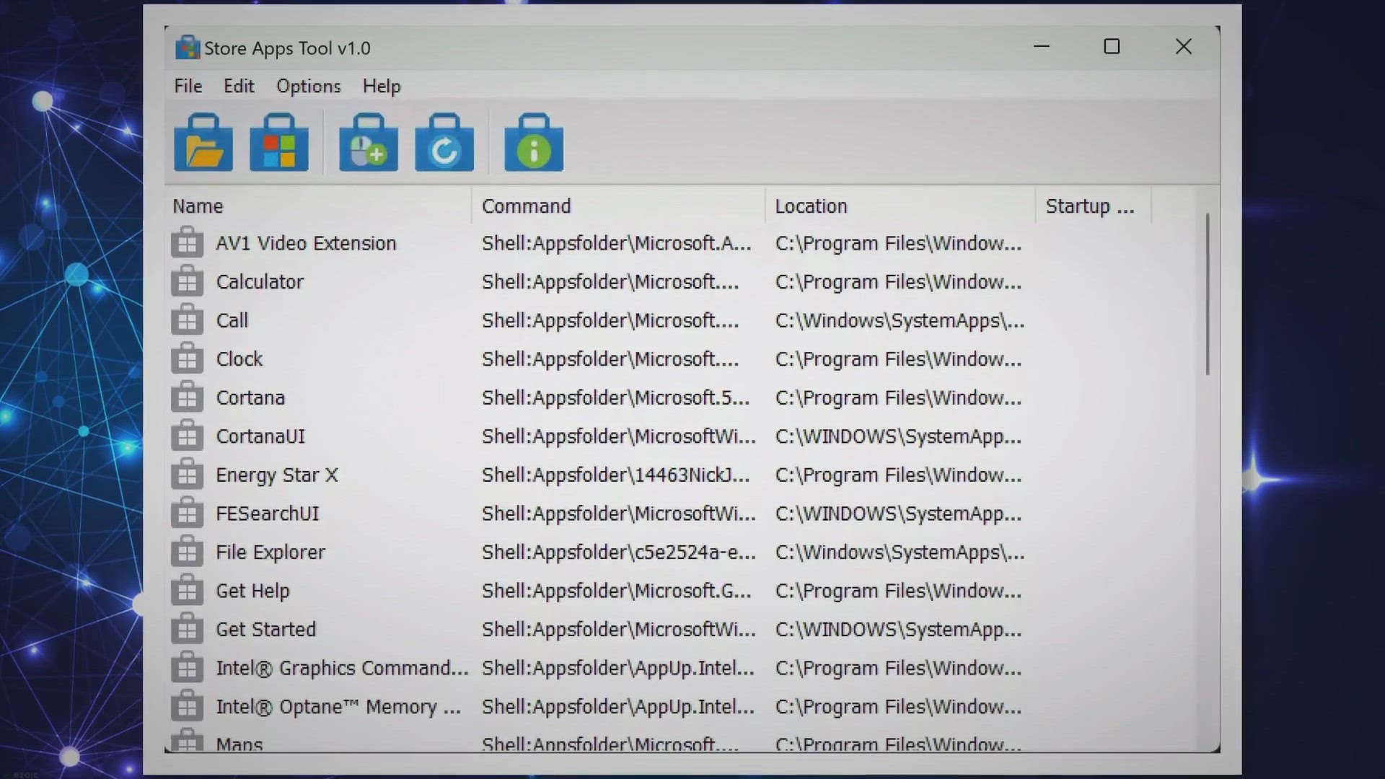
Task: Sort by the Location column header
Action: point(900,206)
